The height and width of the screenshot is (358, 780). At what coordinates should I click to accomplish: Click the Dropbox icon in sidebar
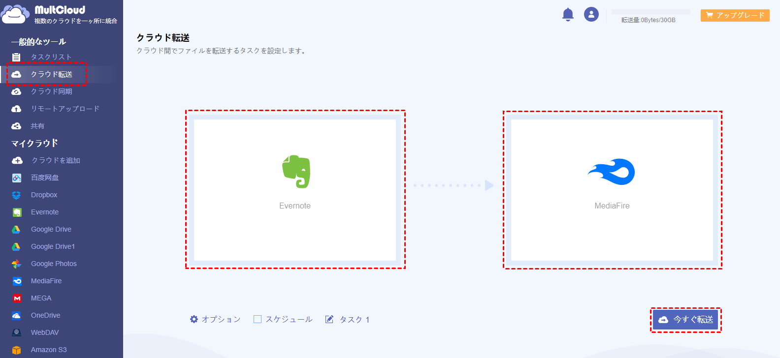pyautogui.click(x=16, y=195)
